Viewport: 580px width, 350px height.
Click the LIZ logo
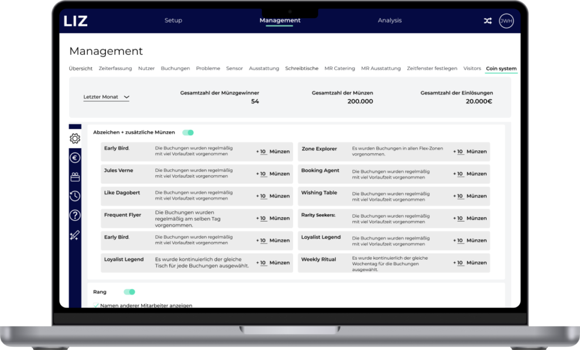[75, 21]
